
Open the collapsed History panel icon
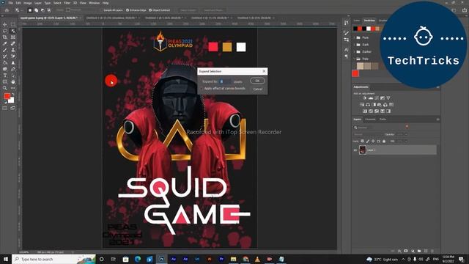[346, 23]
